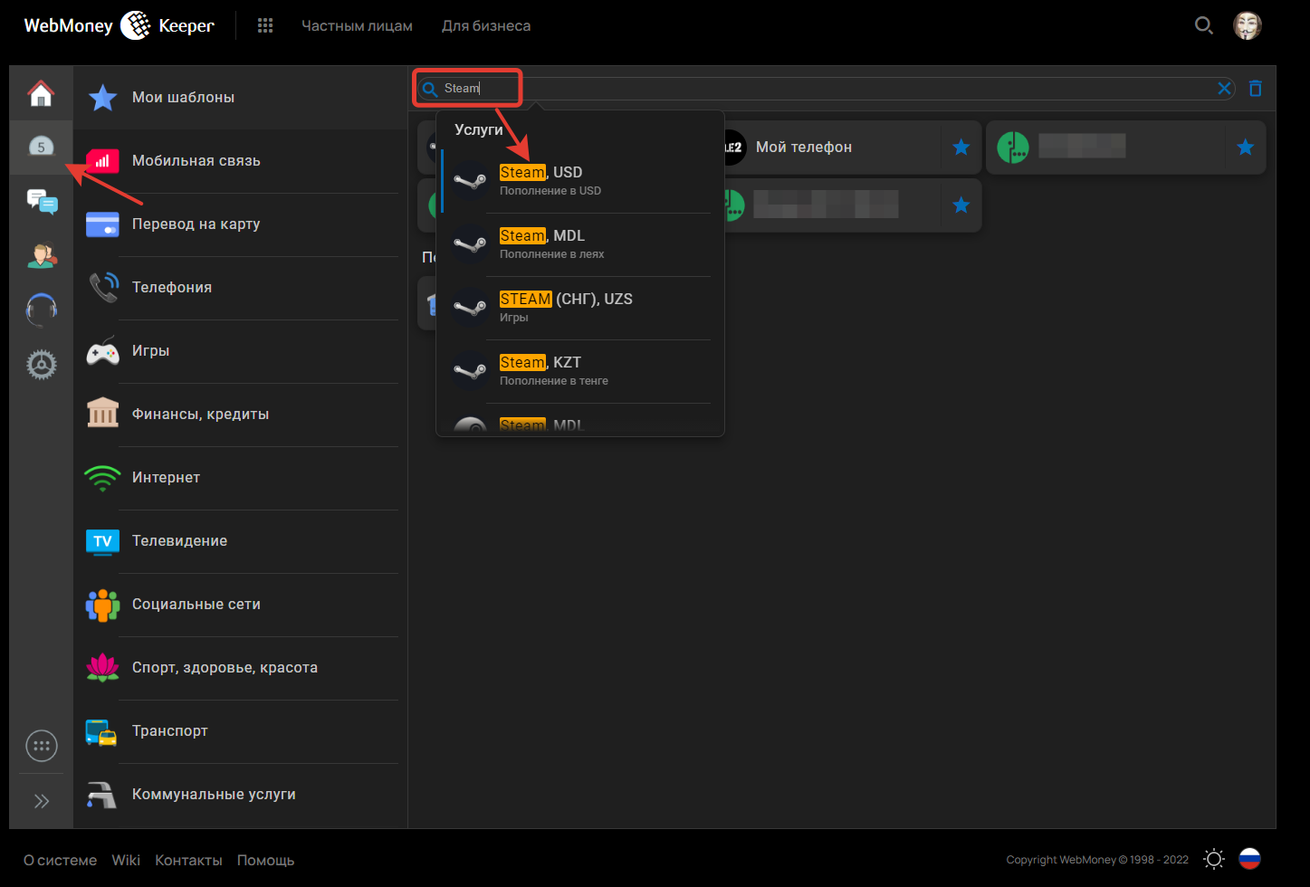Select Steam, USD from search results

coord(580,181)
